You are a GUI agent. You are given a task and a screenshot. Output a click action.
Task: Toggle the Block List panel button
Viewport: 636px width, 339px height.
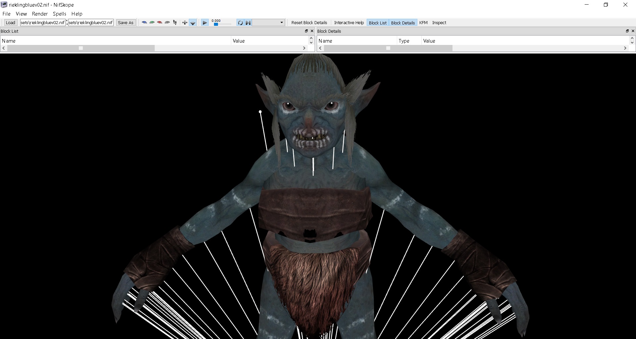377,23
